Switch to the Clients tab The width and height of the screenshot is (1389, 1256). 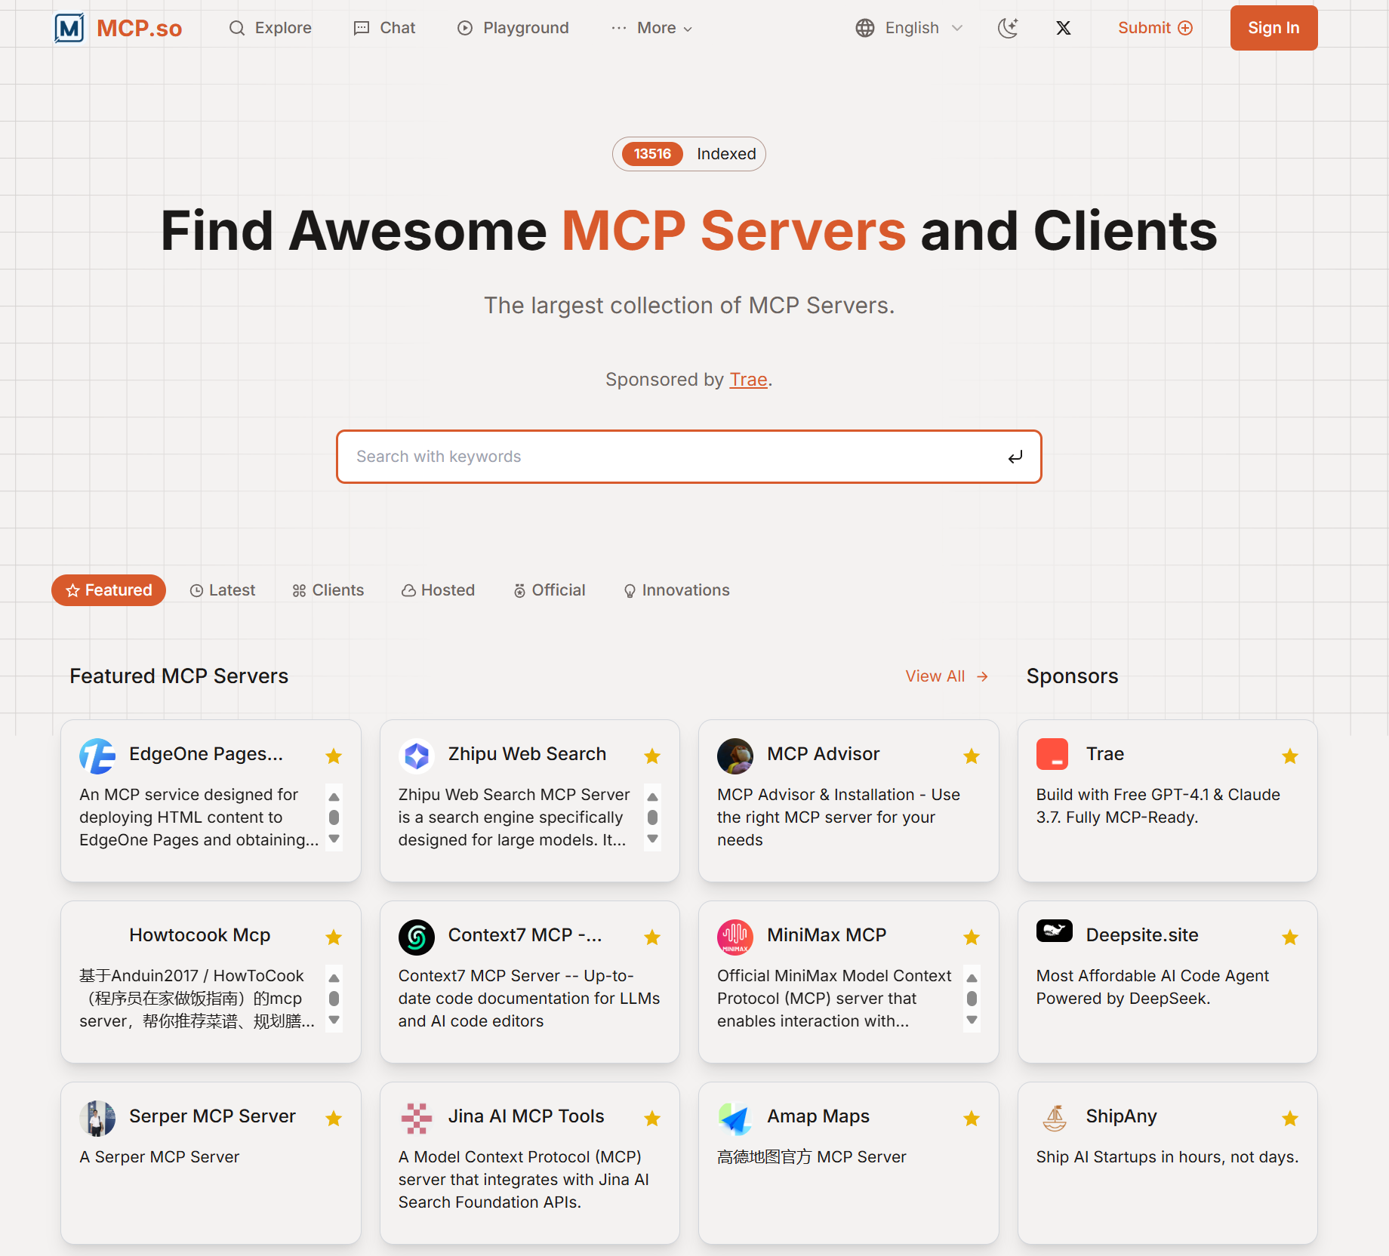click(x=328, y=590)
